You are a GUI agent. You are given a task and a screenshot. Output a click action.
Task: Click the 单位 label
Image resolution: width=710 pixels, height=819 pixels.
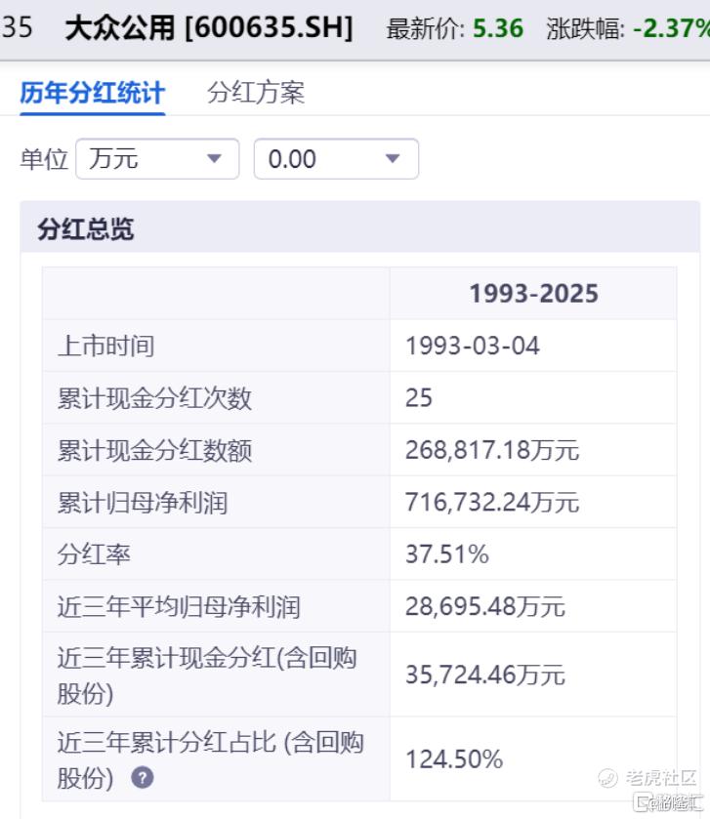44,159
